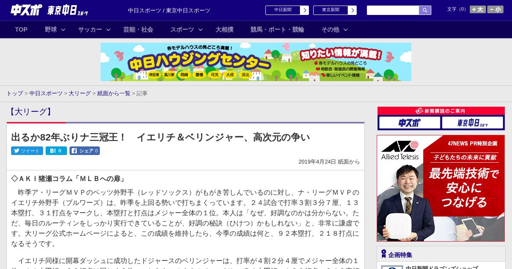Open 競馬・ボート・競輪 navigation item
The image size is (512, 269).
pyautogui.click(x=277, y=29)
